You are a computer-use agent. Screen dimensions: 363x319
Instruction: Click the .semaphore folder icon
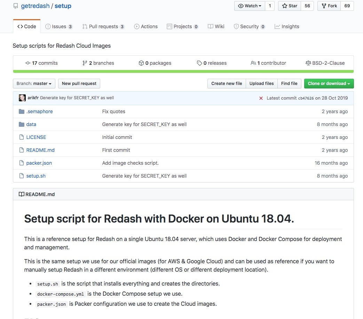click(22, 111)
